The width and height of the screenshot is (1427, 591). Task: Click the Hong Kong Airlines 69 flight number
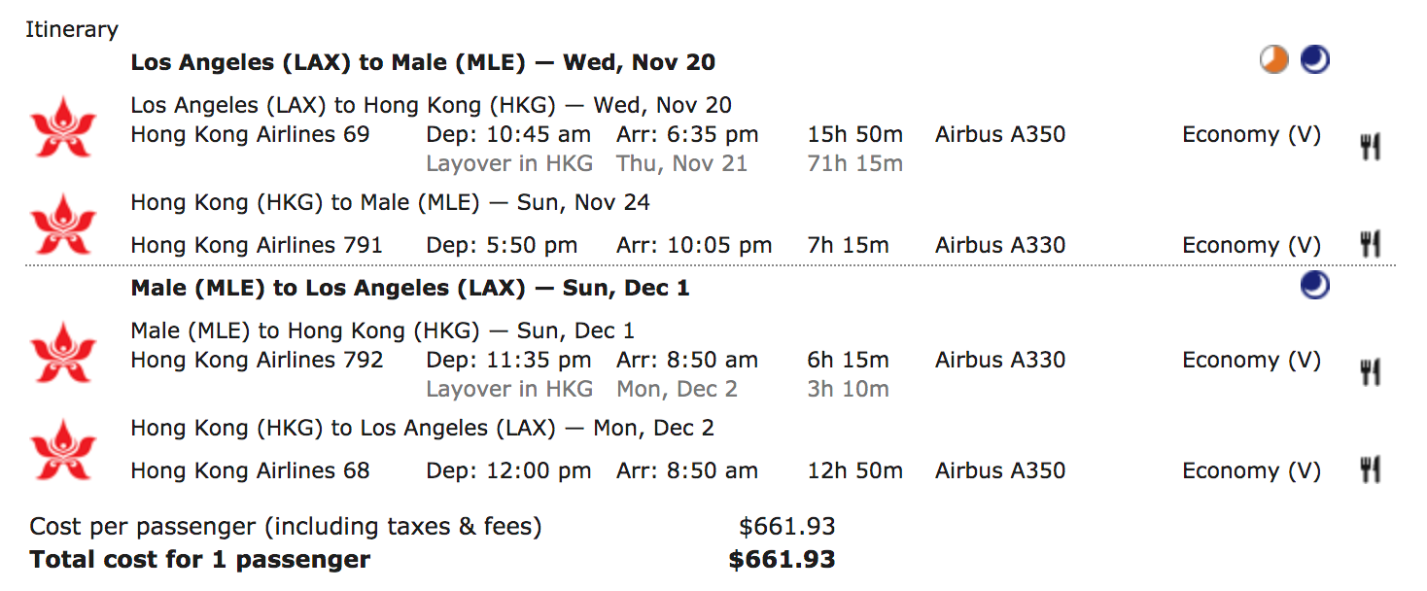click(251, 135)
